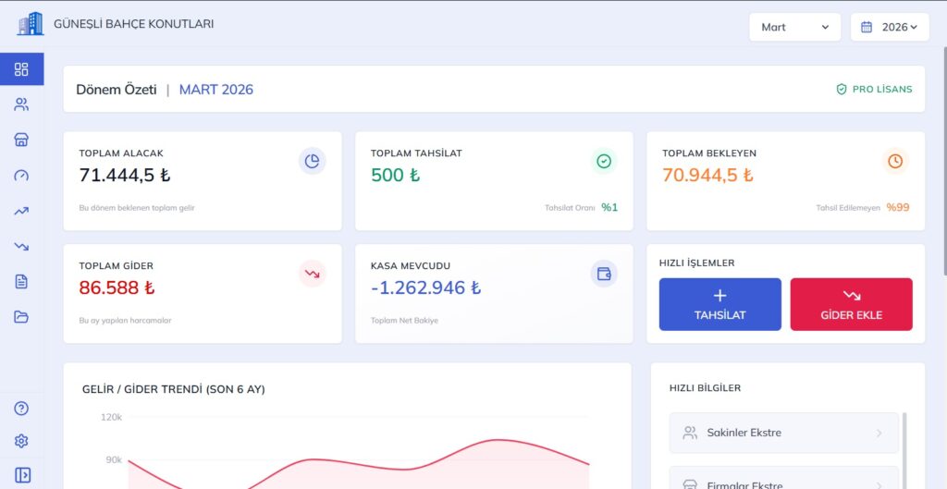The image size is (947, 489).
Task: Click the blue TAHSİLAT button
Action: [719, 304]
